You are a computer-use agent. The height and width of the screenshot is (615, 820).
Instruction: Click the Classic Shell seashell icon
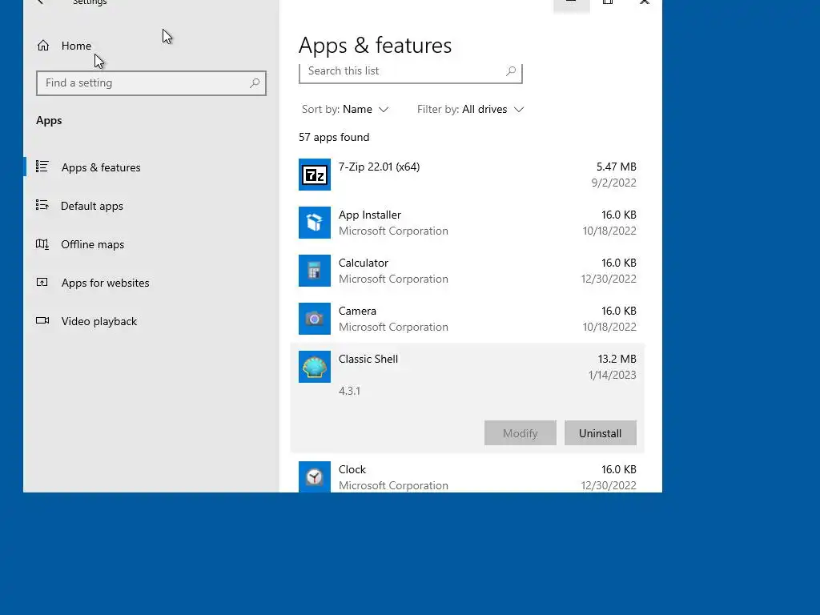314,367
